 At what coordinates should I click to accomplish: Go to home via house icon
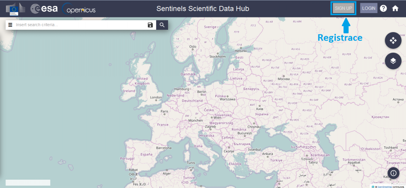click(395, 8)
